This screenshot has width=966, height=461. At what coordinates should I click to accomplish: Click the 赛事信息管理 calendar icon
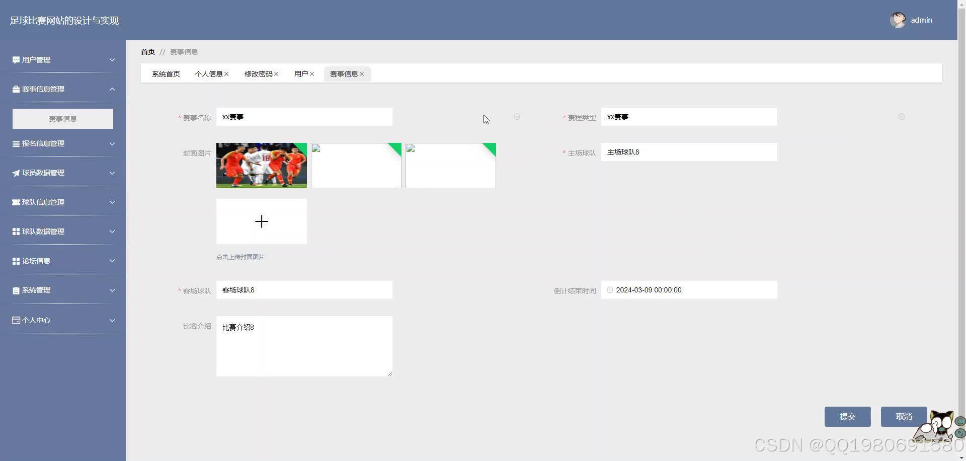coord(15,89)
